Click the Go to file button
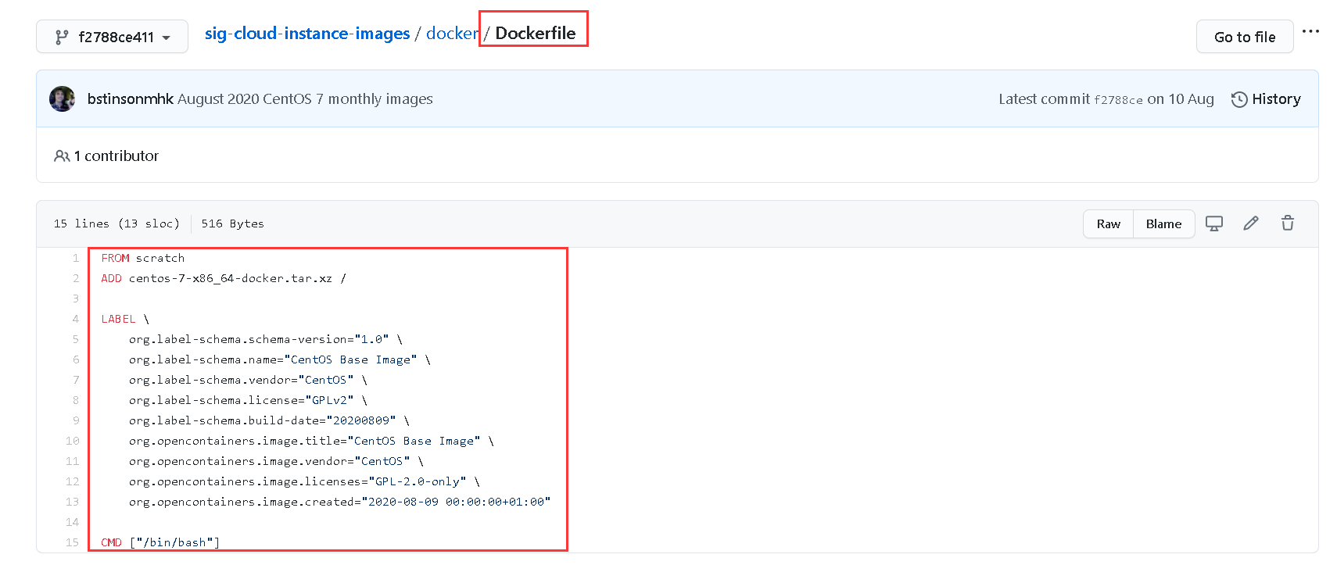 1245,37
